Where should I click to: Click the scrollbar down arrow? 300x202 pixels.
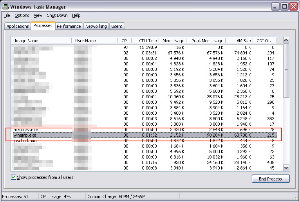point(286,168)
